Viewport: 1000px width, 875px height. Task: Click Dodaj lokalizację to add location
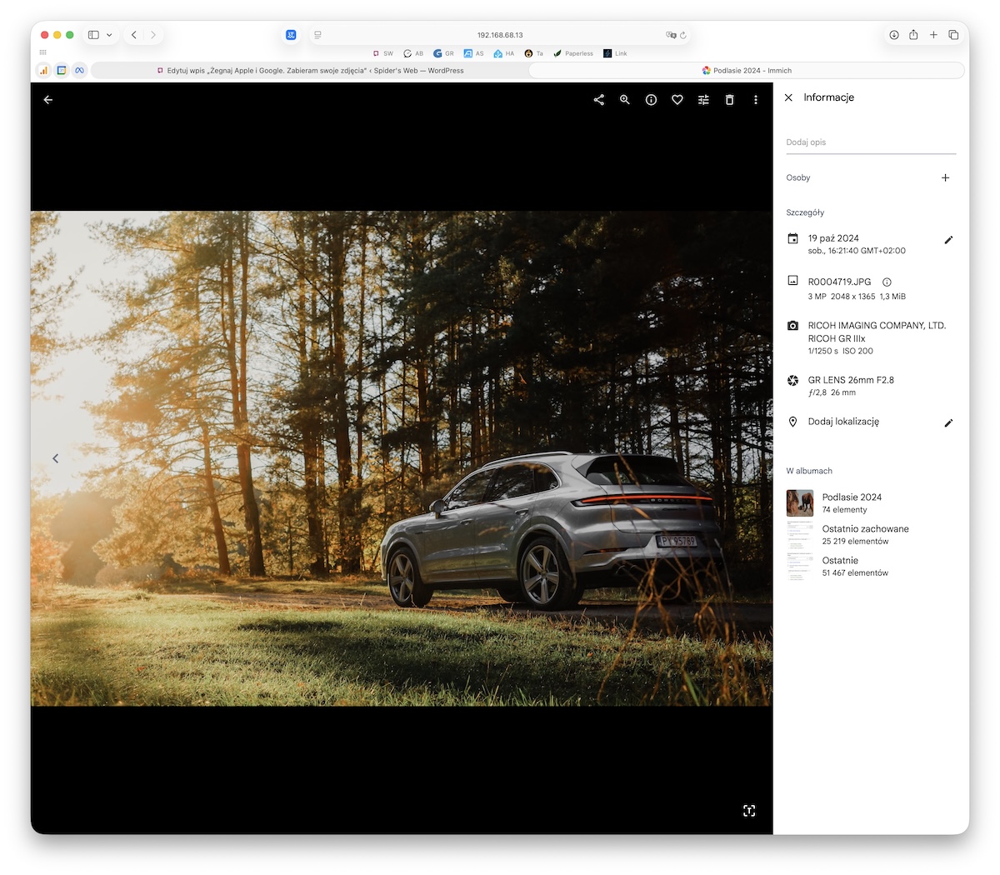click(x=843, y=422)
